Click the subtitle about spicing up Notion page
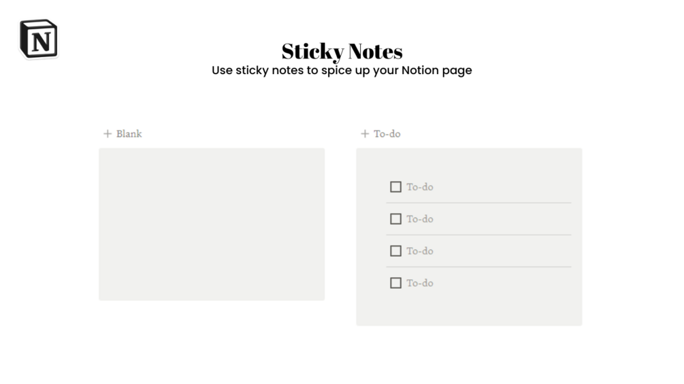The width and height of the screenshot is (684, 384). [x=342, y=70]
